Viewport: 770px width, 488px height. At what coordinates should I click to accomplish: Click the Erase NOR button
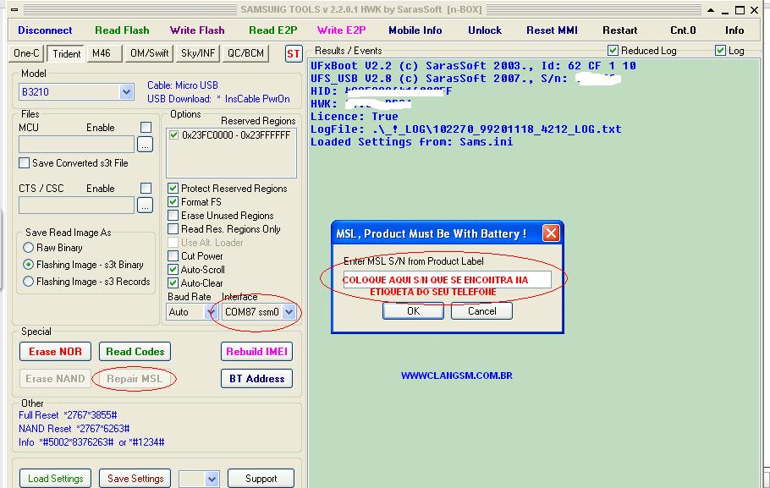click(x=56, y=352)
